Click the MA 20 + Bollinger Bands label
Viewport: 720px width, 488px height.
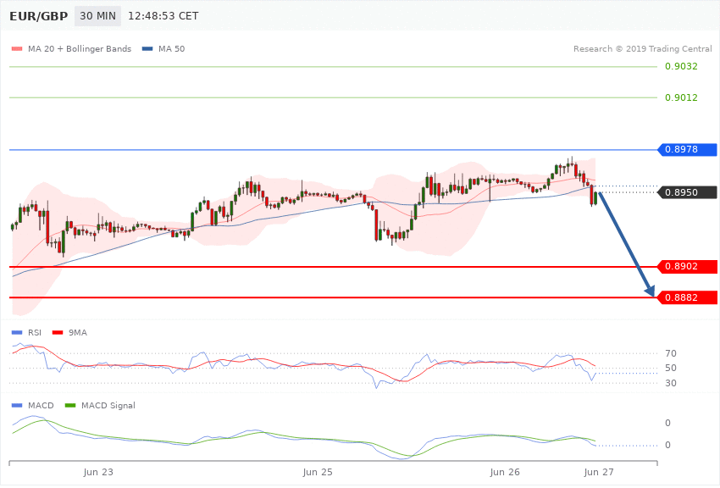point(80,48)
